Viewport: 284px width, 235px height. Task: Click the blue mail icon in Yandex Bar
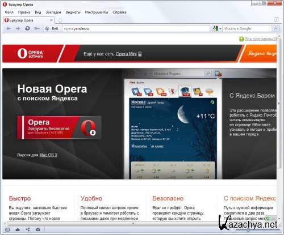[x=148, y=92]
